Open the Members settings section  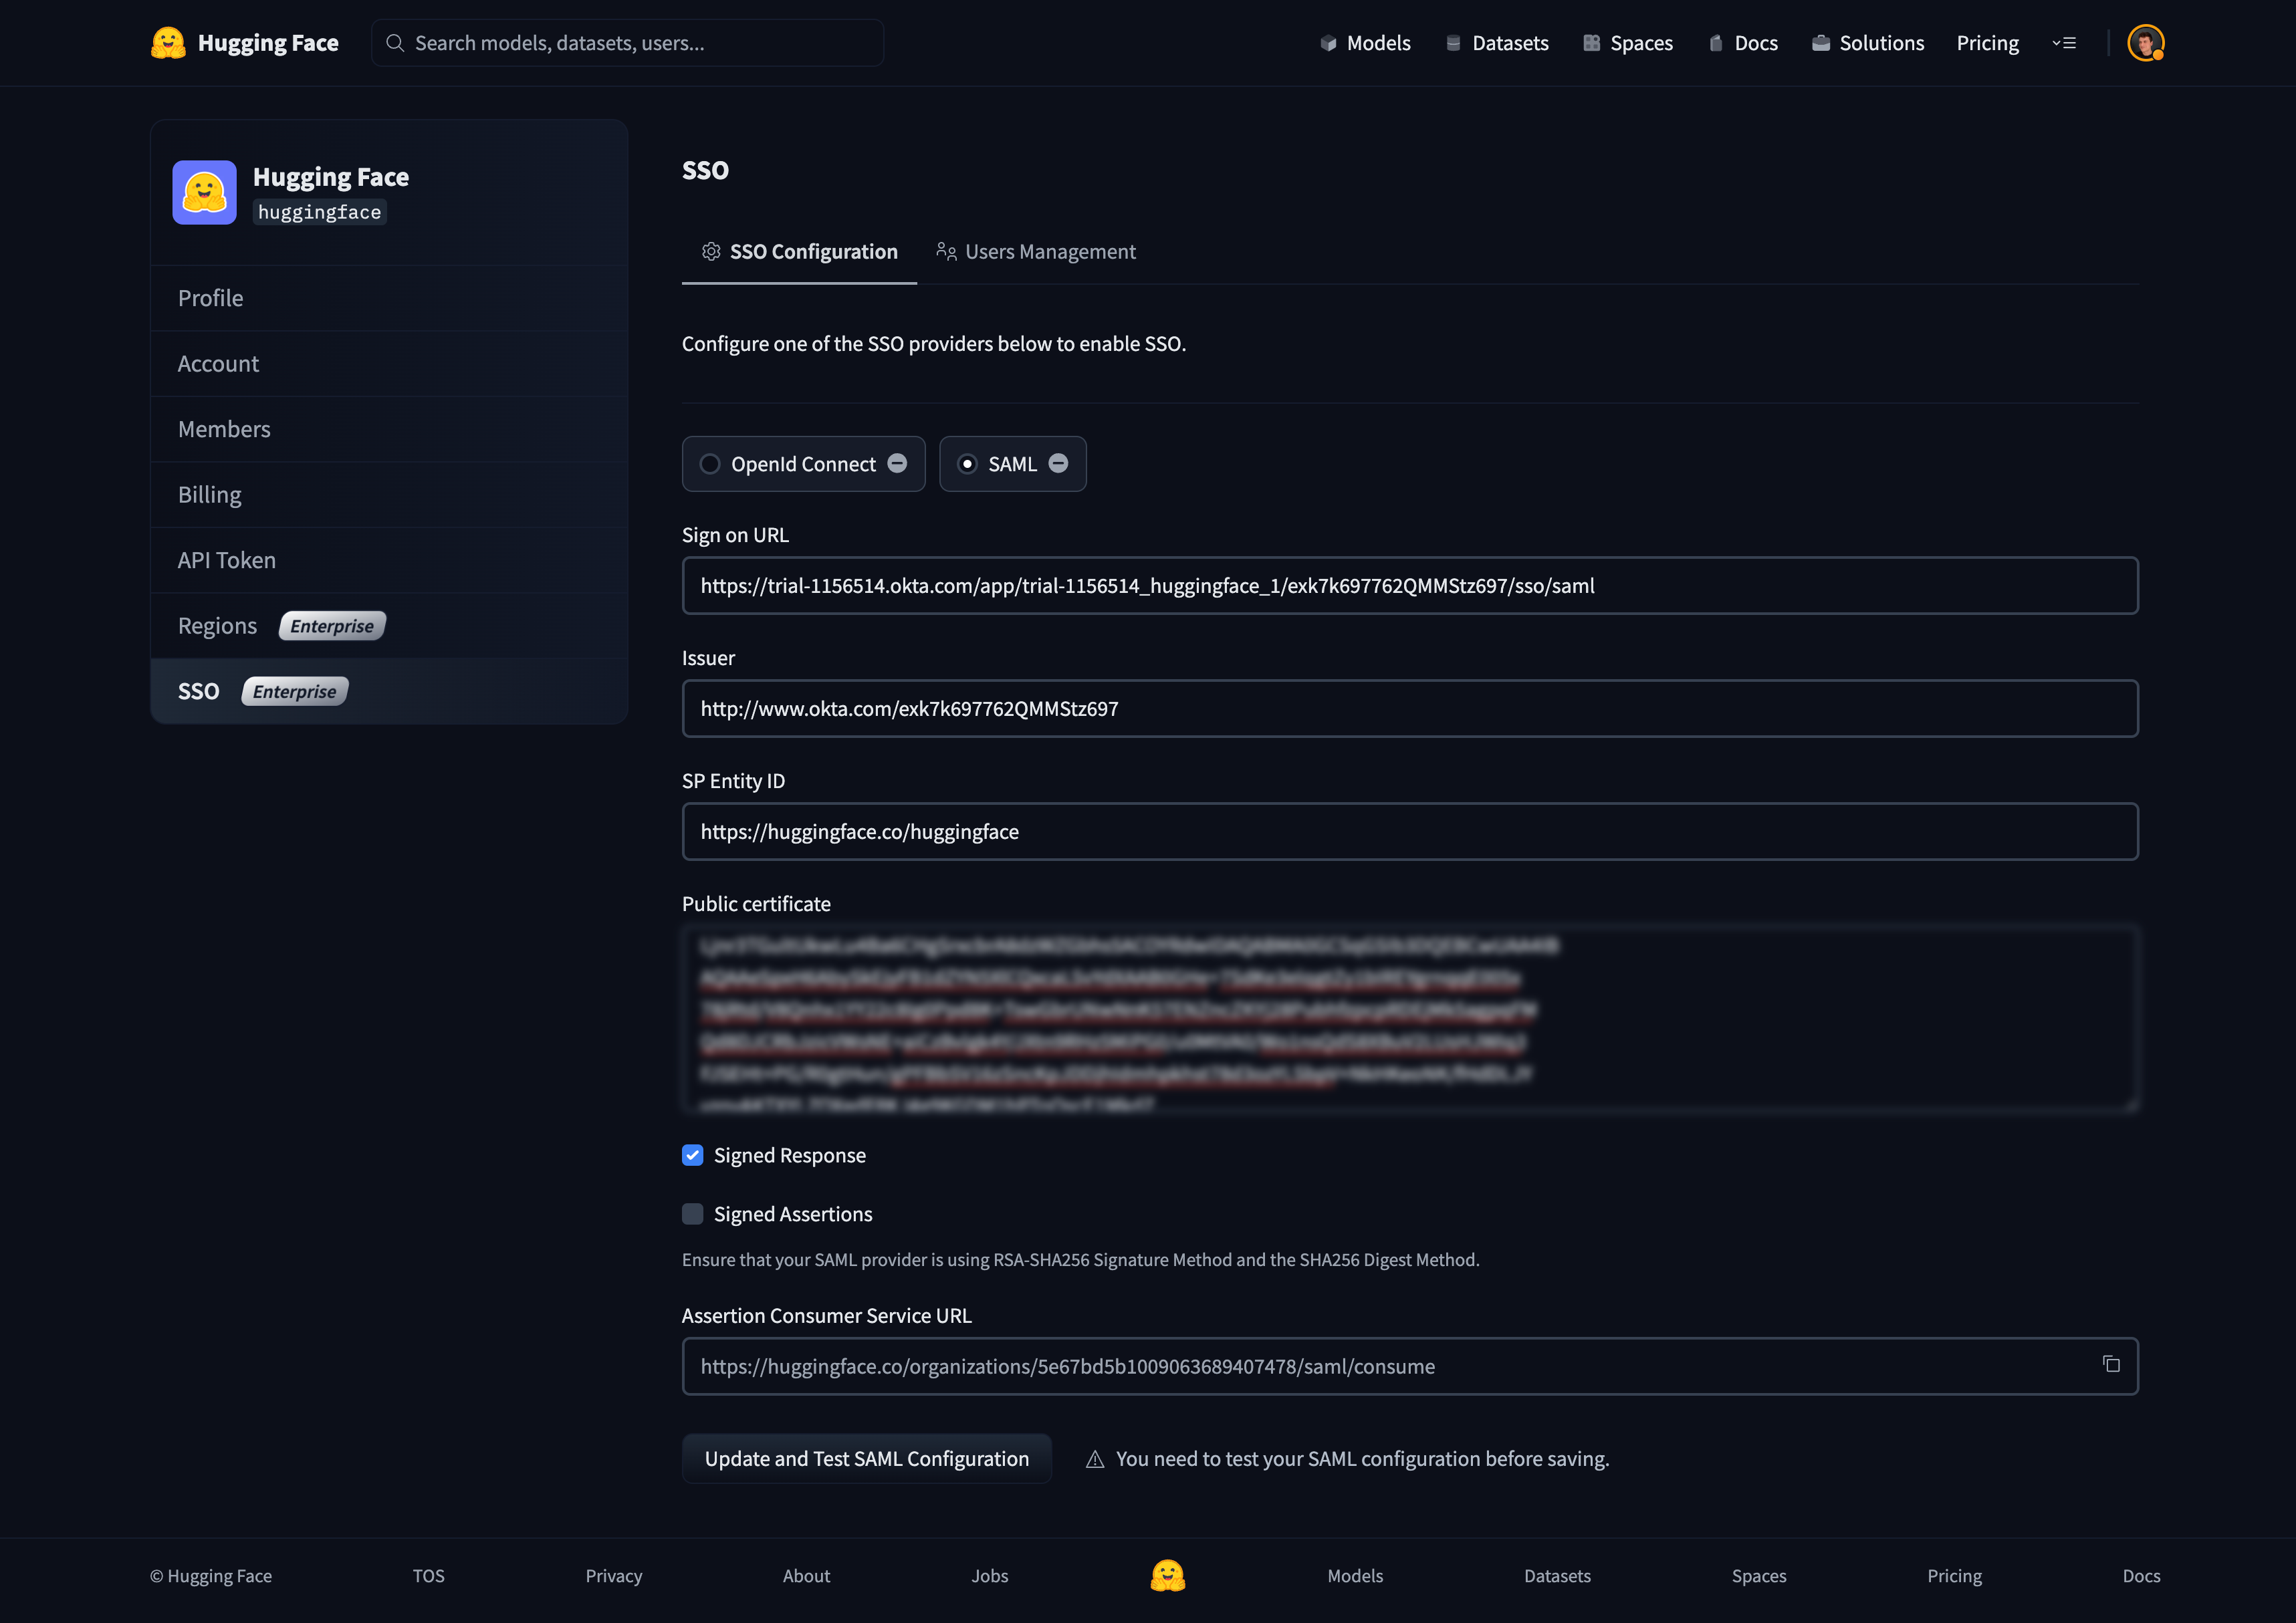point(224,429)
